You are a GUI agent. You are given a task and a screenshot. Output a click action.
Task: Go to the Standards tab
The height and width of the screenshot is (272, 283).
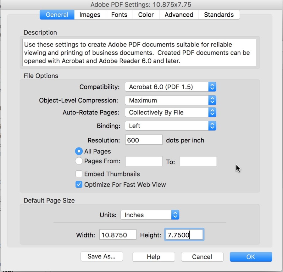(219, 14)
